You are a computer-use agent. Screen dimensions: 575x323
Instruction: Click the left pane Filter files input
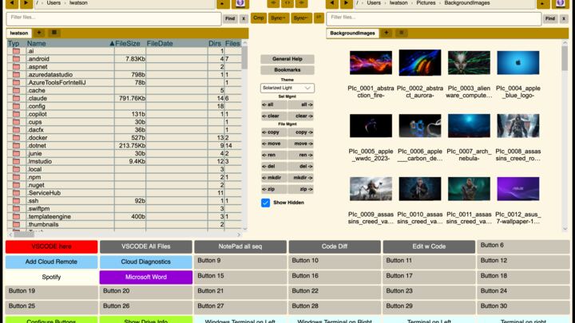click(113, 18)
